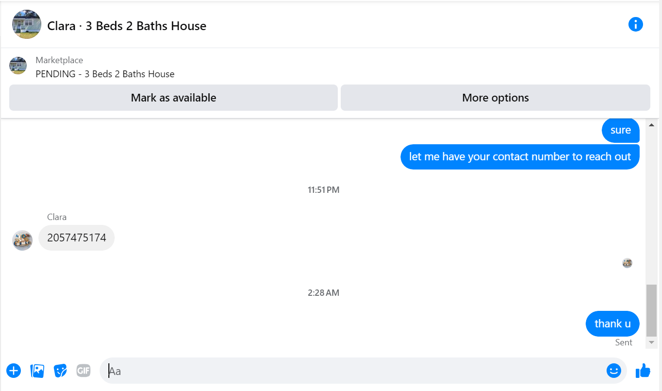This screenshot has height=391, width=662.
Task: Click the house profile picture in header
Action: point(27,24)
